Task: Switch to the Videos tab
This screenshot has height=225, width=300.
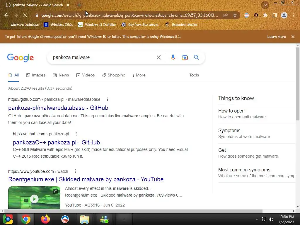Action: point(85,75)
